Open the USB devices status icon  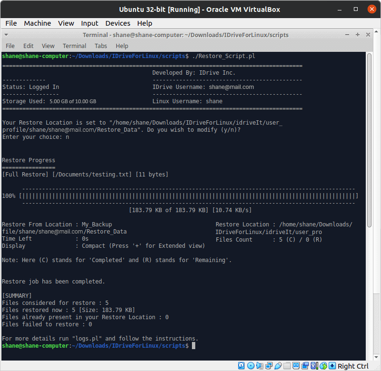pos(278,366)
